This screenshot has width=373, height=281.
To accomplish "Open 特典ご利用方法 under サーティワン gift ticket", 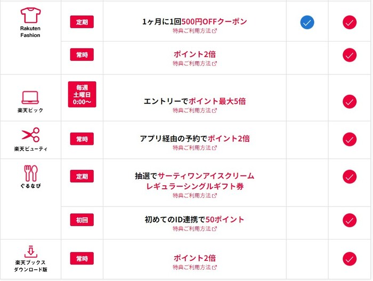I will (194, 196).
